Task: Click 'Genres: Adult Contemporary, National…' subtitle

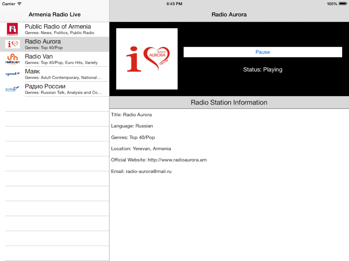Action: click(63, 78)
